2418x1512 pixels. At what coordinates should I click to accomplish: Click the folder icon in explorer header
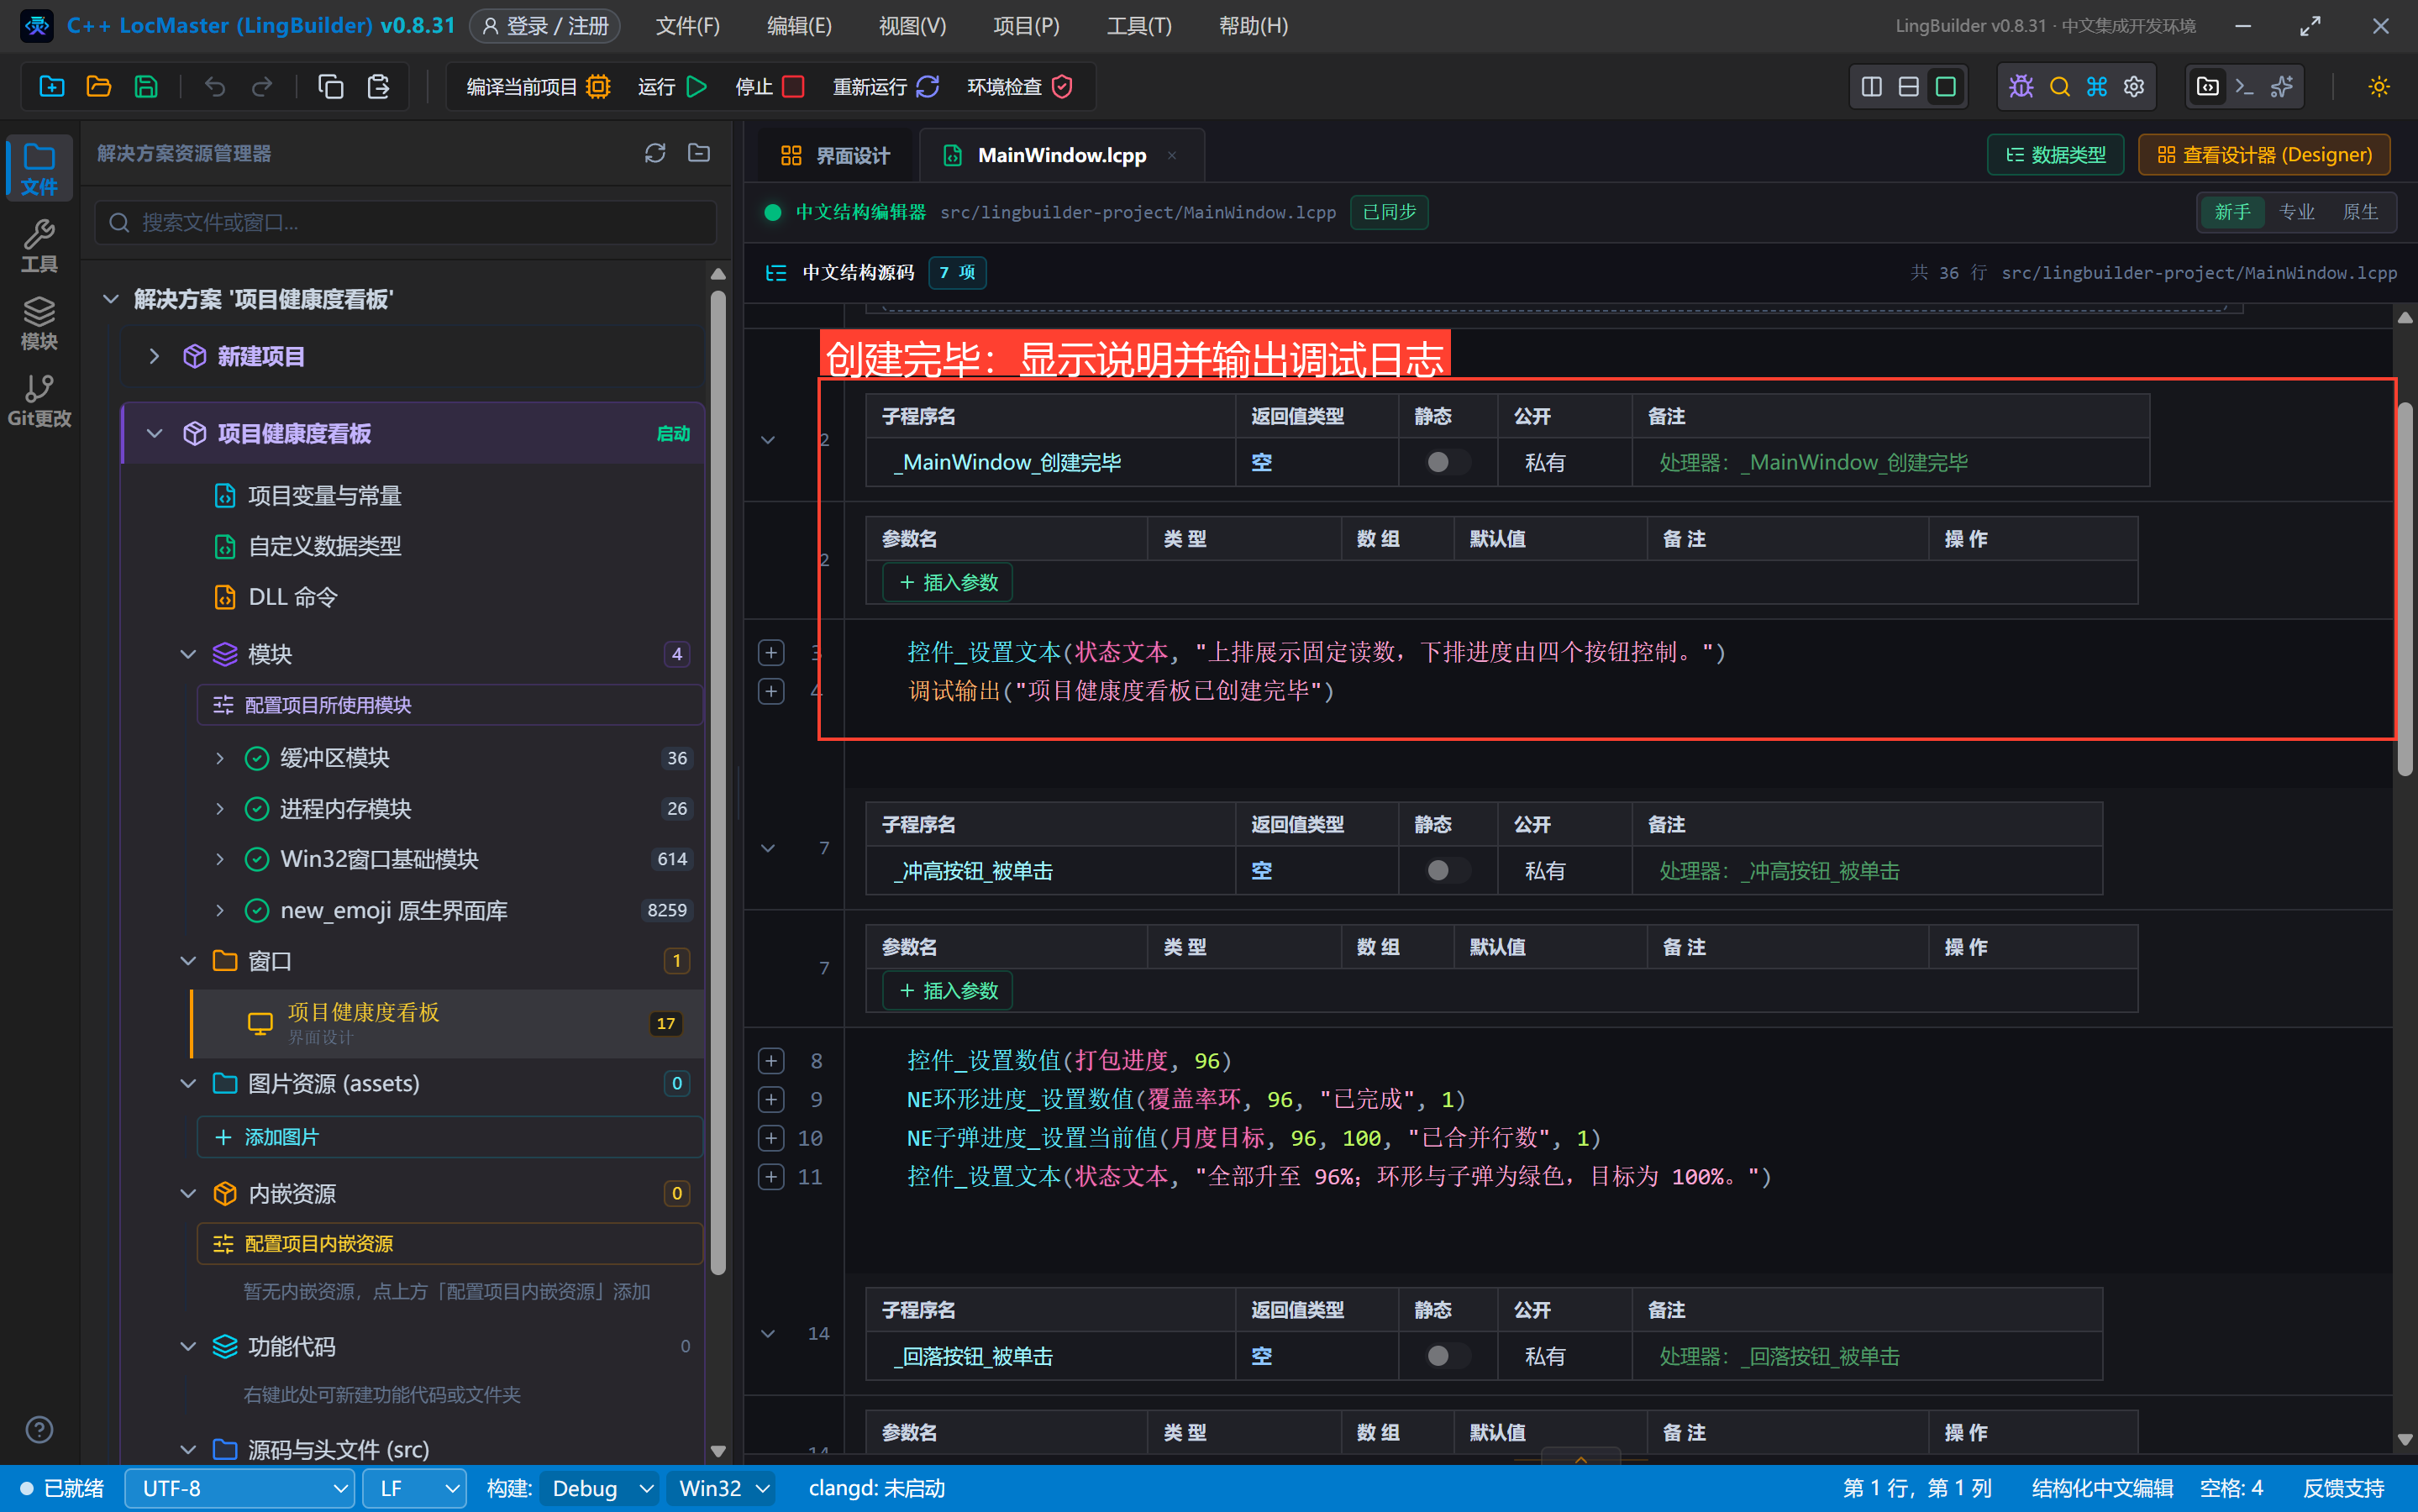coord(699,153)
